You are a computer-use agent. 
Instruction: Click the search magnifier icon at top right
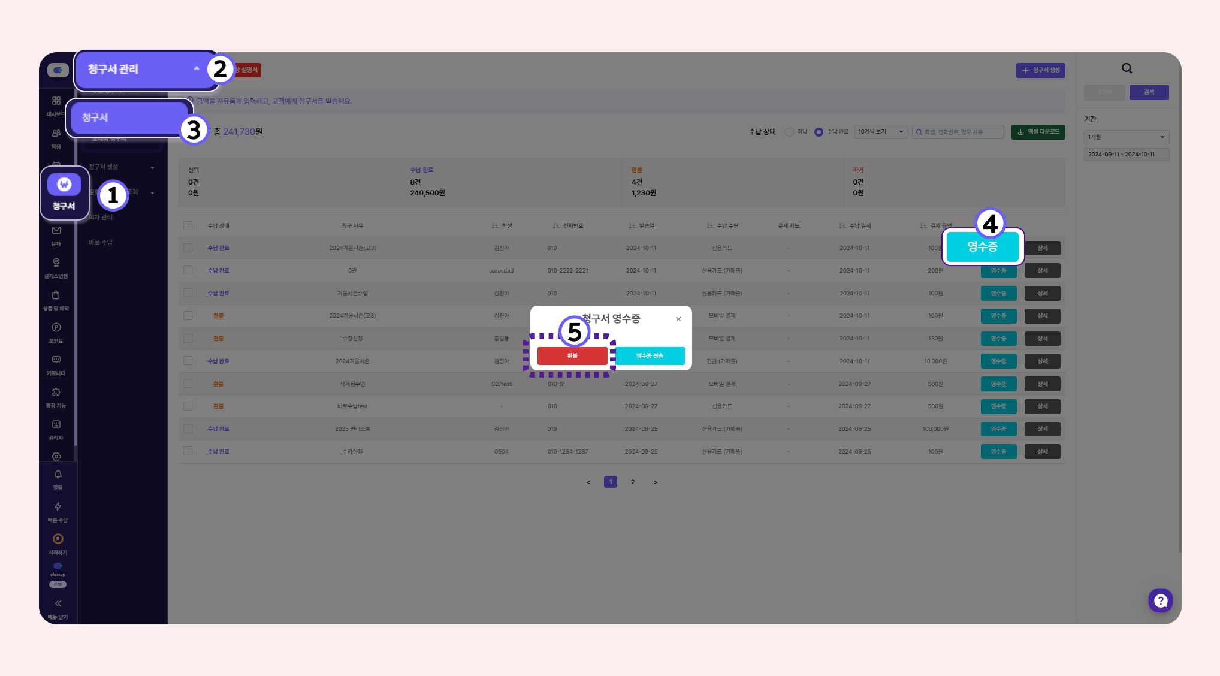[x=1127, y=68]
